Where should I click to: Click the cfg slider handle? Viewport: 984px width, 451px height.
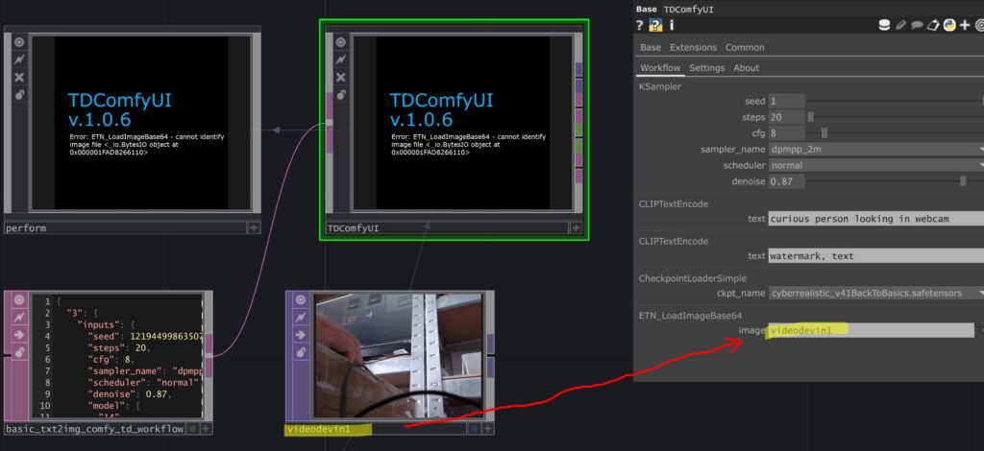(x=824, y=132)
